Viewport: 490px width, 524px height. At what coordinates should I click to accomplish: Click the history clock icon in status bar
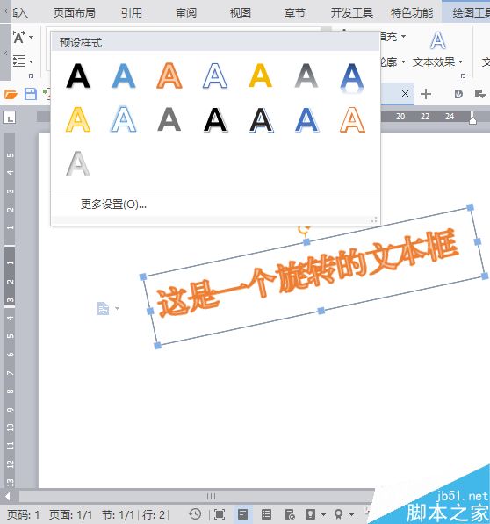pos(195,514)
